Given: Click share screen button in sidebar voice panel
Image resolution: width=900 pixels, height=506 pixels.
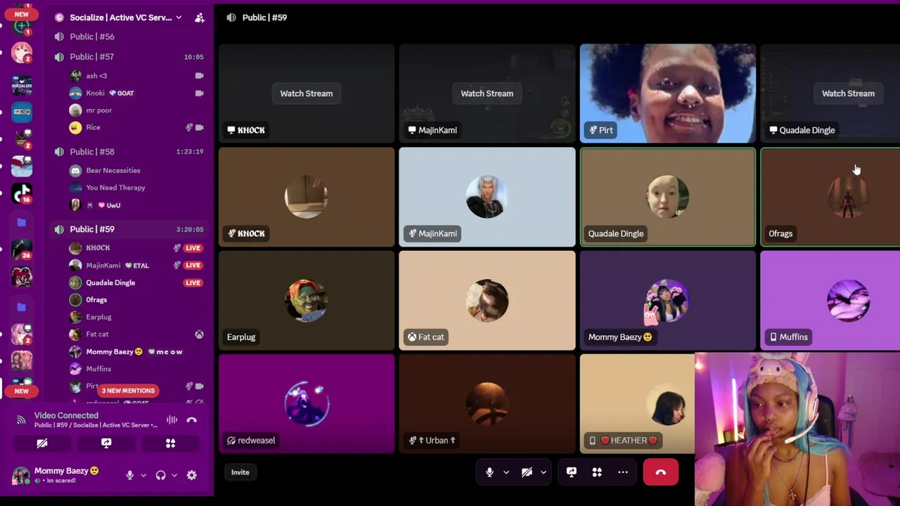Looking at the screenshot, I should pos(106,443).
